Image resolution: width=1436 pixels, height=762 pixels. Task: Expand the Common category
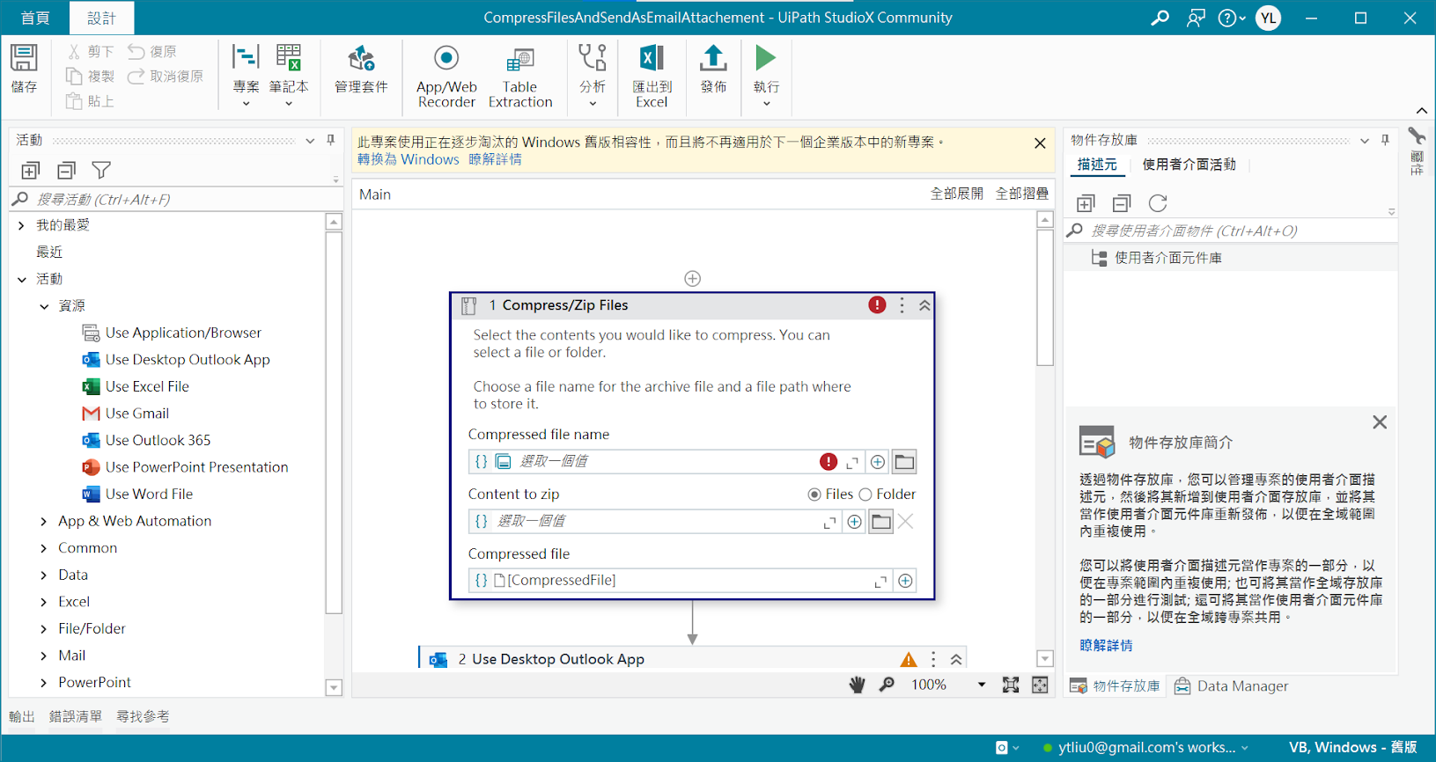click(x=44, y=548)
